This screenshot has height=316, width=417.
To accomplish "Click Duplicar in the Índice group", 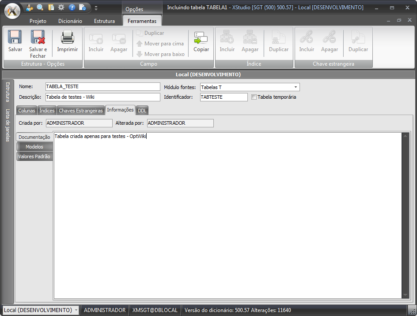I will 279,41.
